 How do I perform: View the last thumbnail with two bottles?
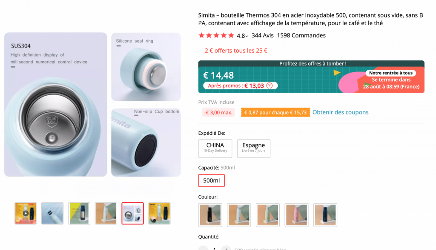pos(159,213)
